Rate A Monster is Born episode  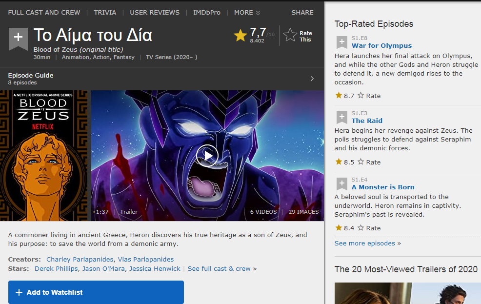369,228
